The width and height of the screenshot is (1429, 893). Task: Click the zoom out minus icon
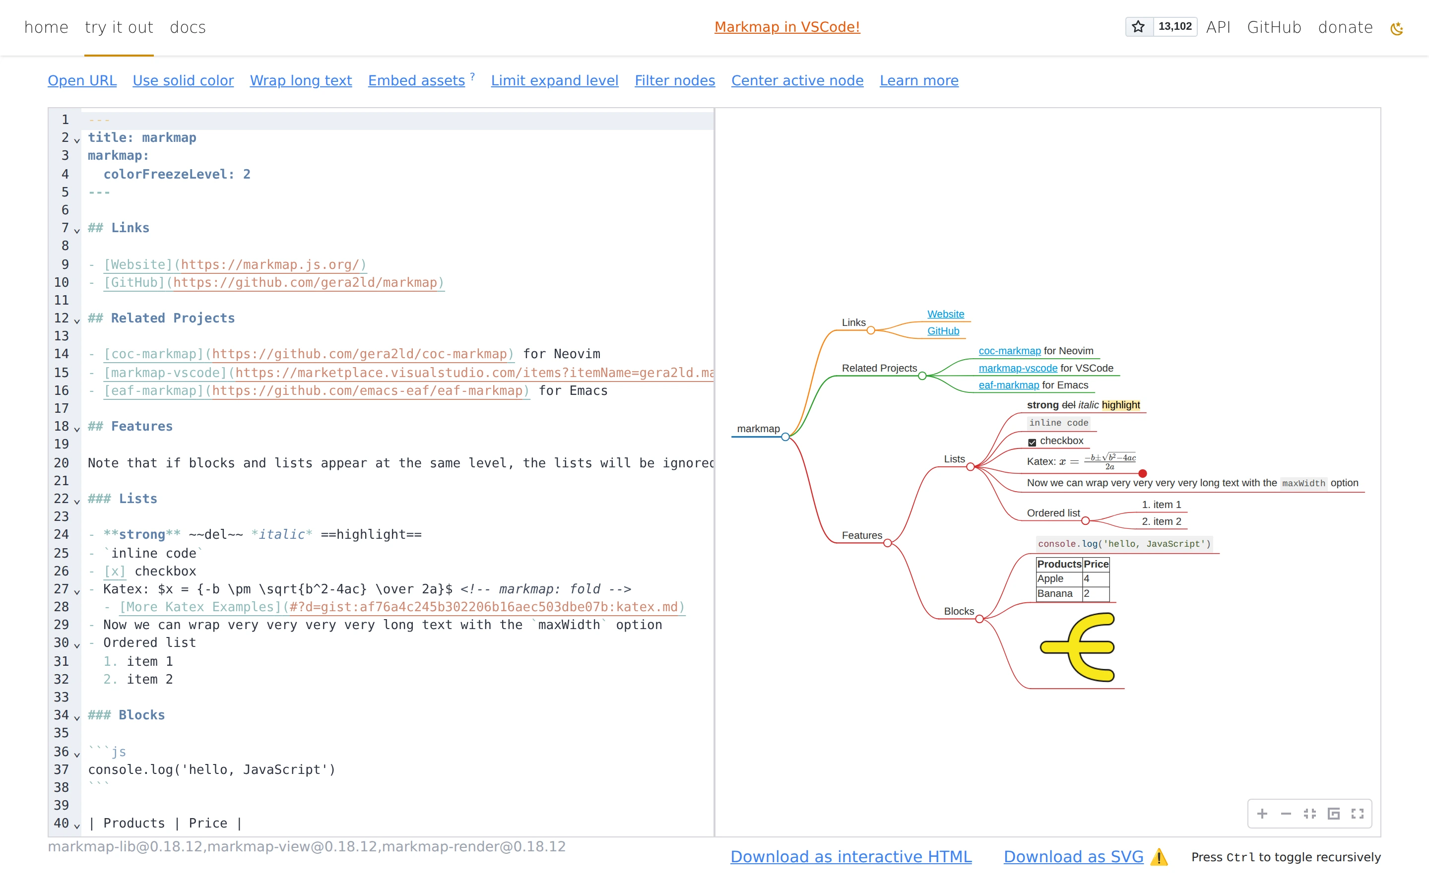click(x=1286, y=814)
